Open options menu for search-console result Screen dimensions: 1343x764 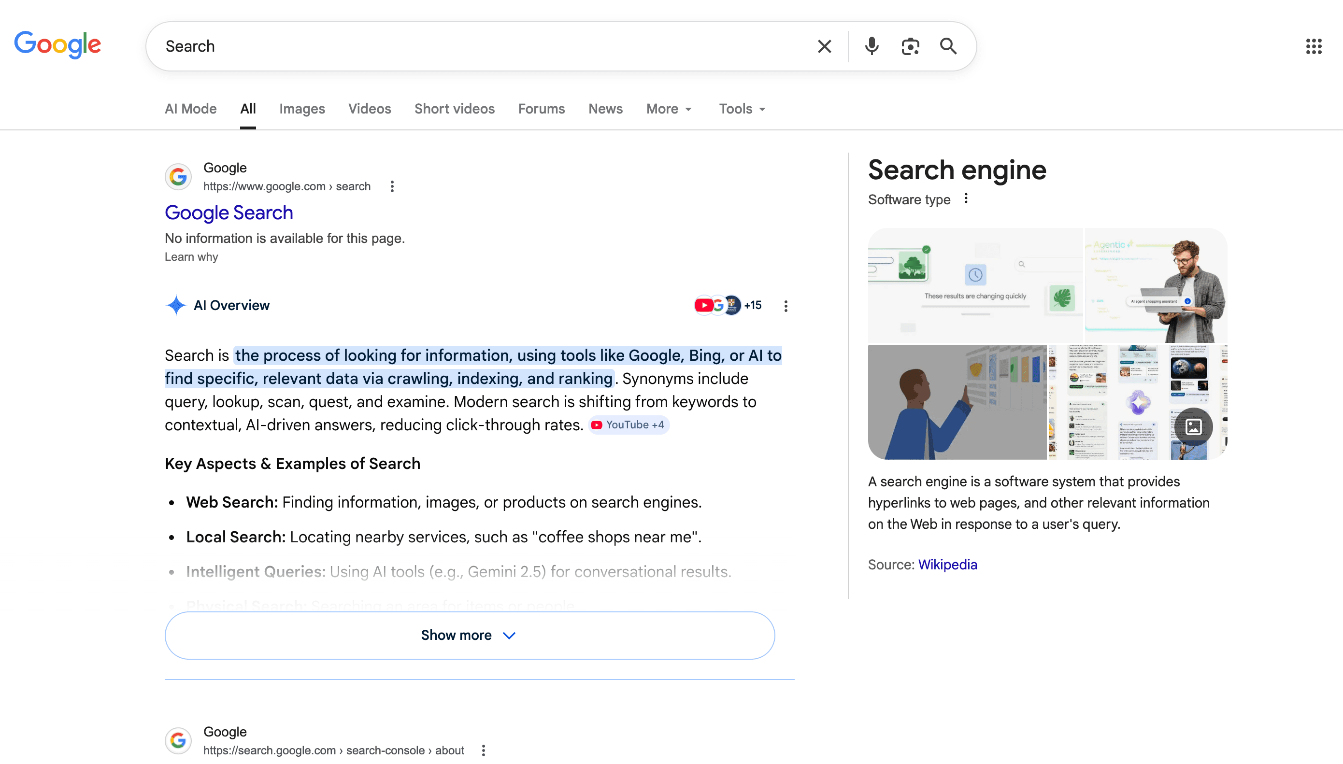click(484, 750)
